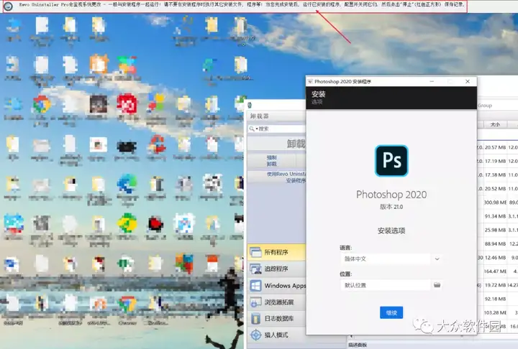Select the row with 92.18 MB
The height and width of the screenshot is (349, 518).
click(x=497, y=299)
